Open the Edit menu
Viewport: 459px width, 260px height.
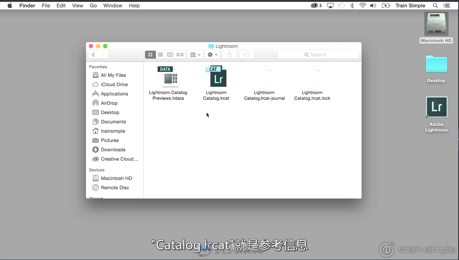click(61, 5)
